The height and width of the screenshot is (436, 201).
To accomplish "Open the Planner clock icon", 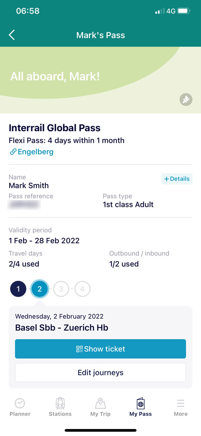I will (20, 403).
